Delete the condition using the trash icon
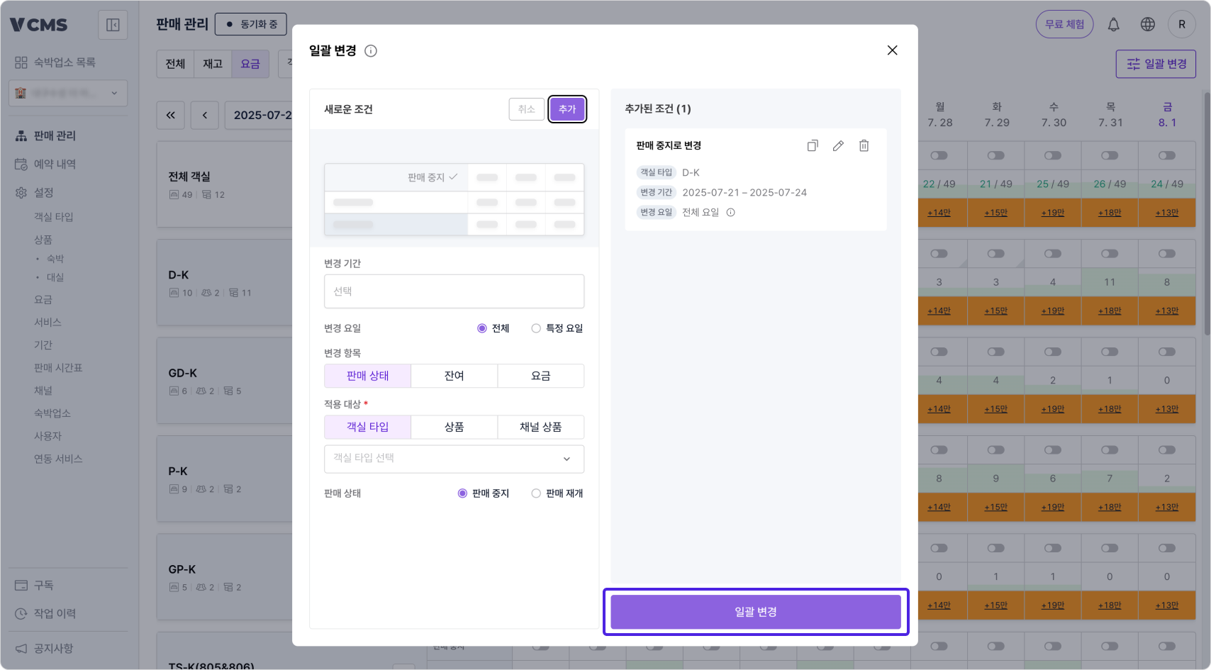Viewport: 1211px width, 670px height. (x=864, y=145)
